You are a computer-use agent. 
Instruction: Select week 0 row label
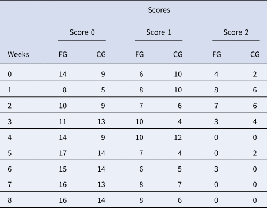pos(10,74)
